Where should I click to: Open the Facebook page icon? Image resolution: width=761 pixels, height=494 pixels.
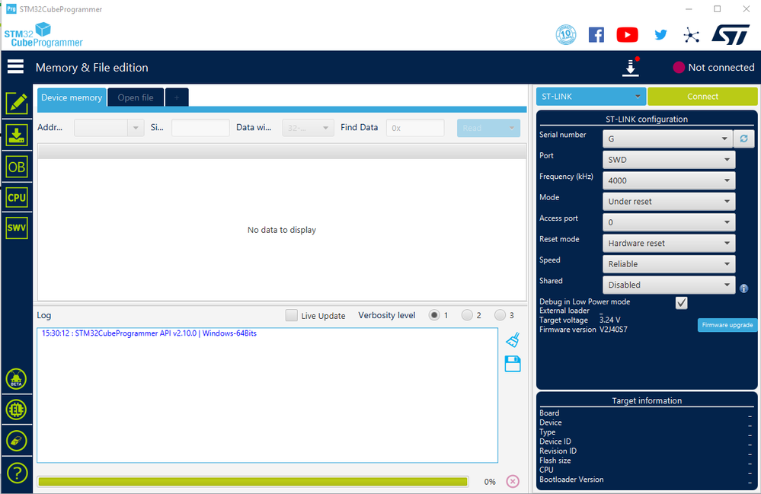(596, 34)
